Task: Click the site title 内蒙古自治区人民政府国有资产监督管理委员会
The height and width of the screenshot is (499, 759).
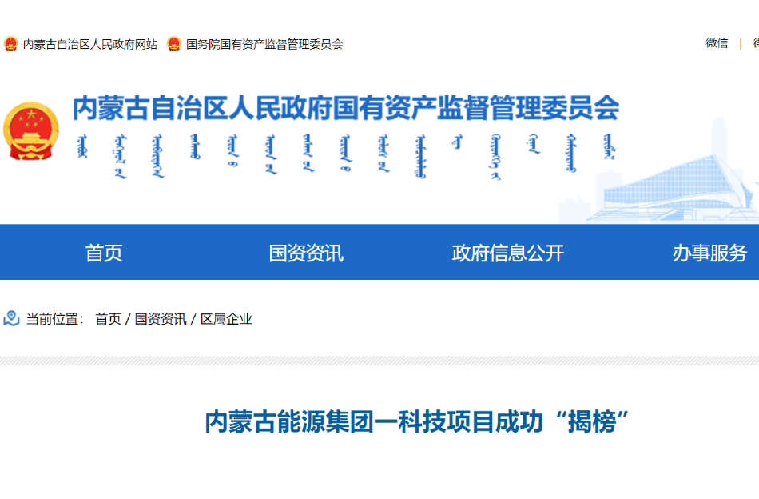Action: click(346, 107)
